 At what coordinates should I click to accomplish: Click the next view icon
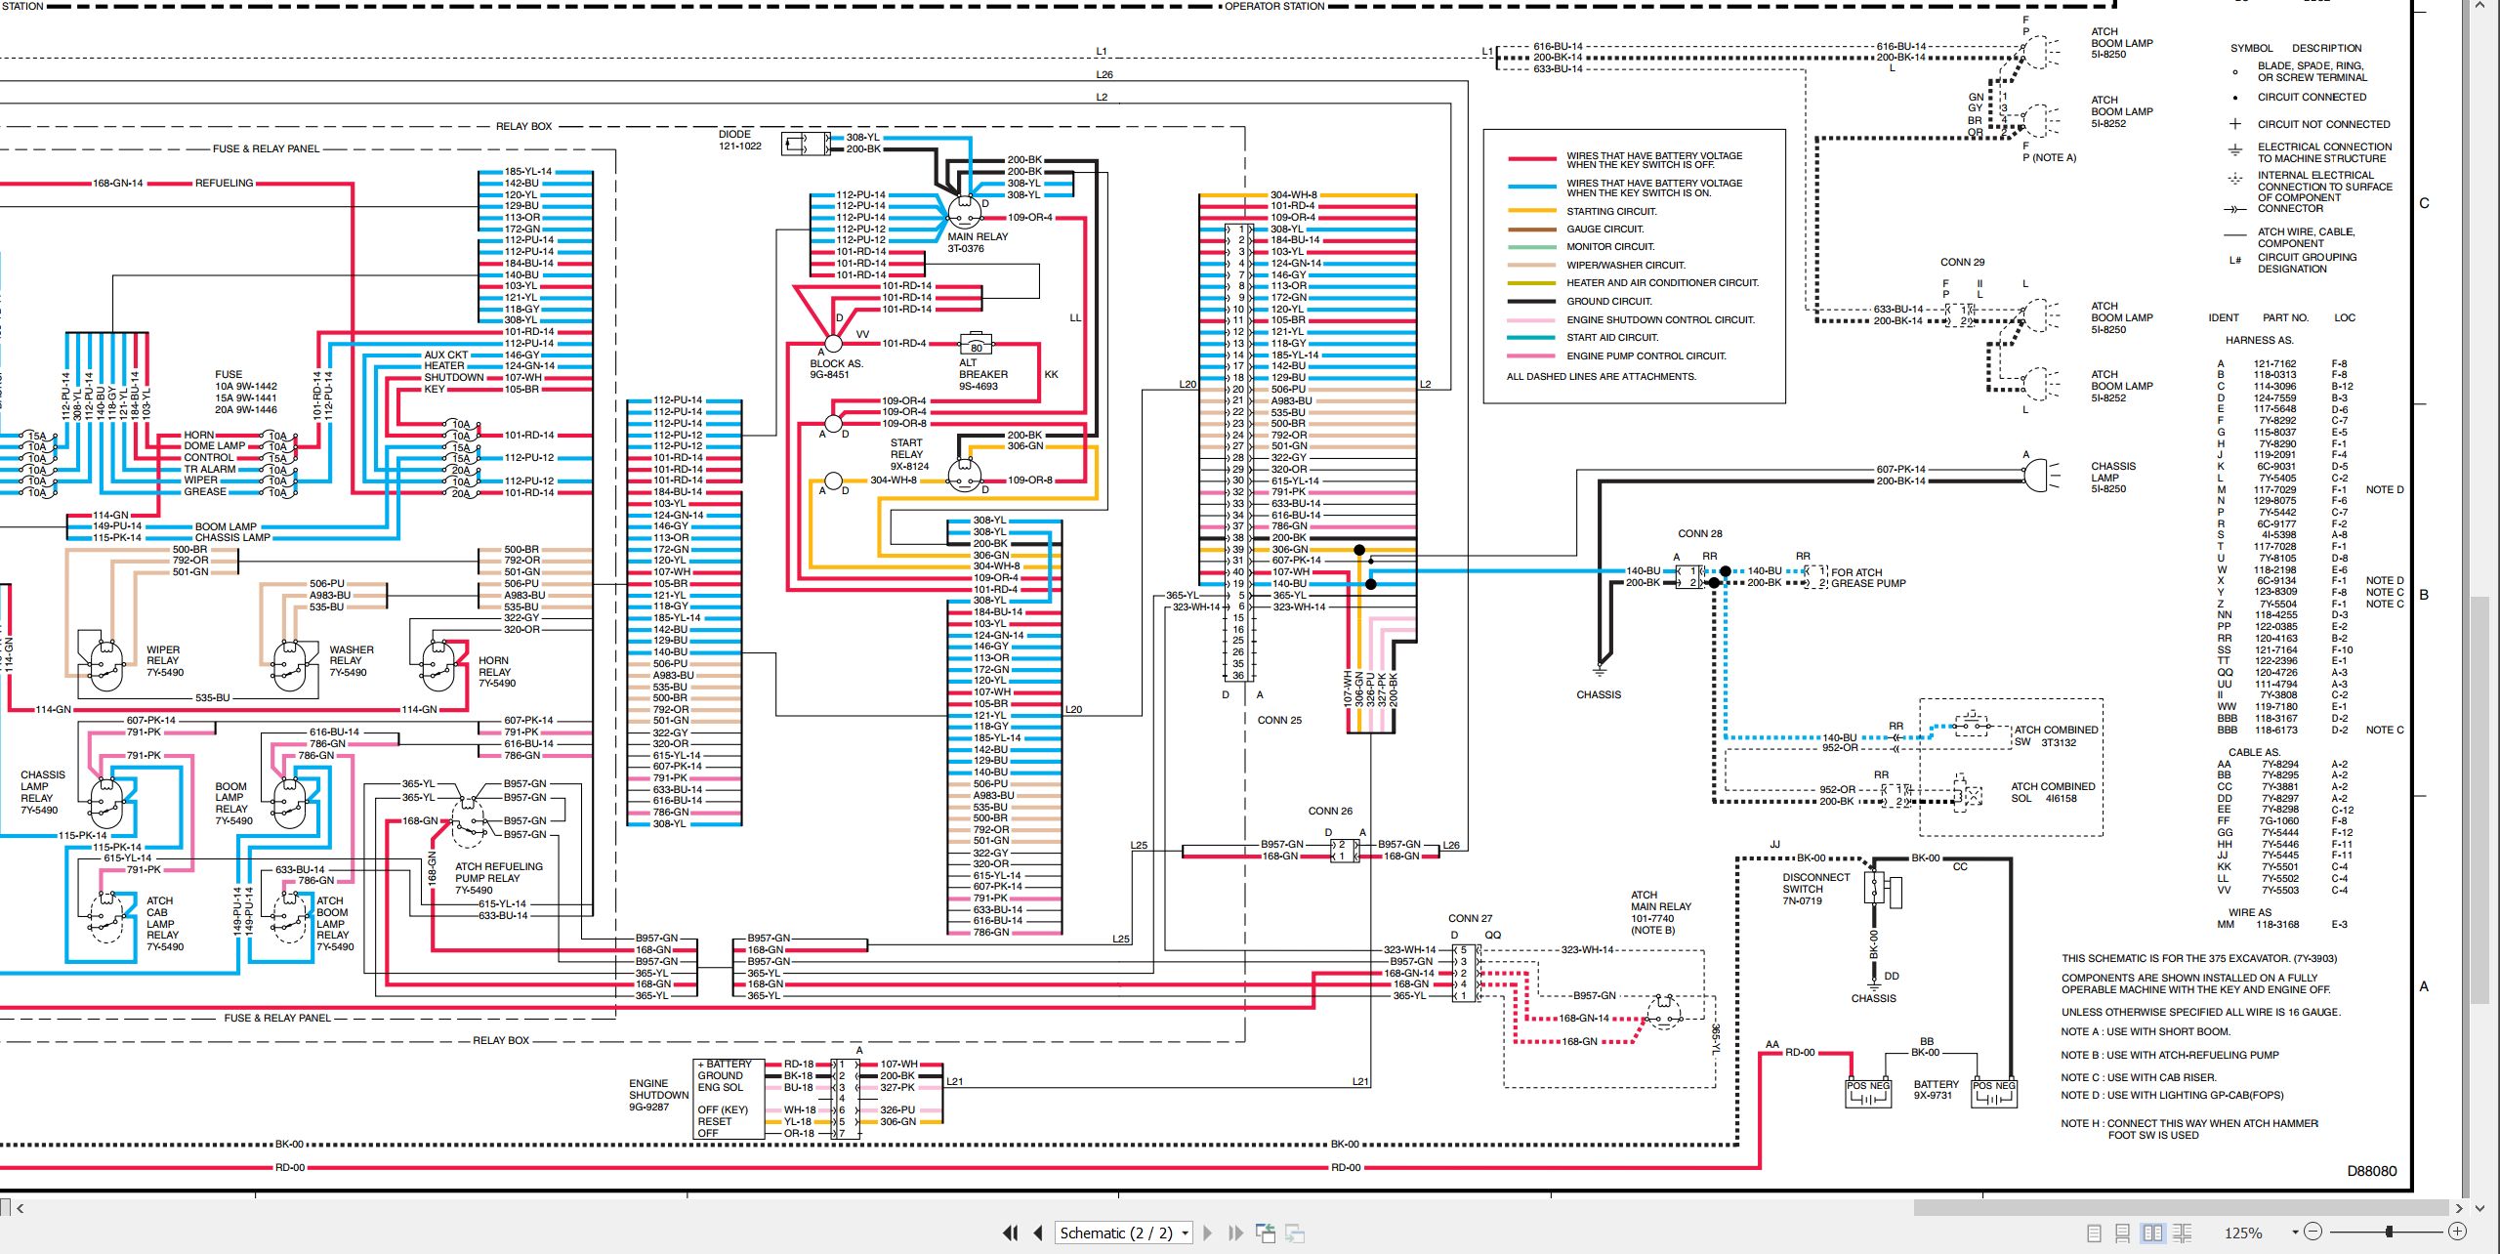click(x=1295, y=1233)
